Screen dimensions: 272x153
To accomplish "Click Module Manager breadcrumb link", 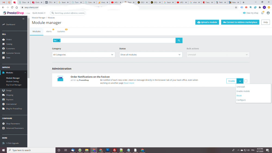I will pyautogui.click(x=39, y=18).
